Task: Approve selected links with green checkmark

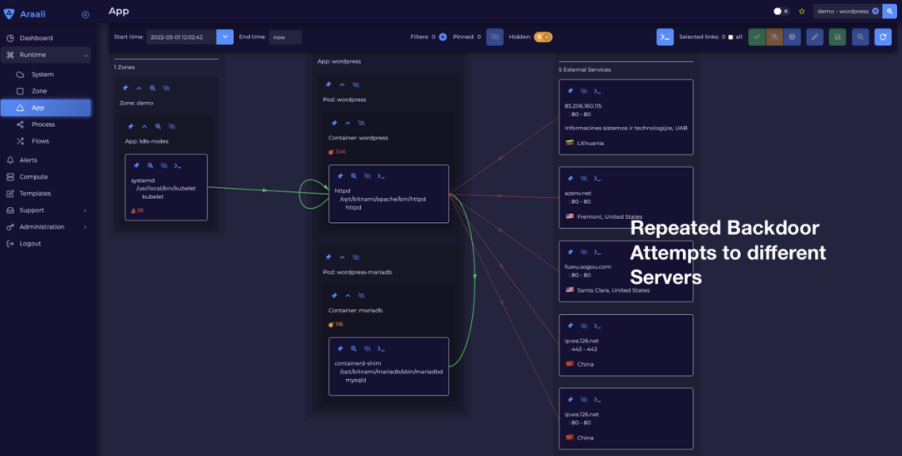Action: [x=757, y=37]
